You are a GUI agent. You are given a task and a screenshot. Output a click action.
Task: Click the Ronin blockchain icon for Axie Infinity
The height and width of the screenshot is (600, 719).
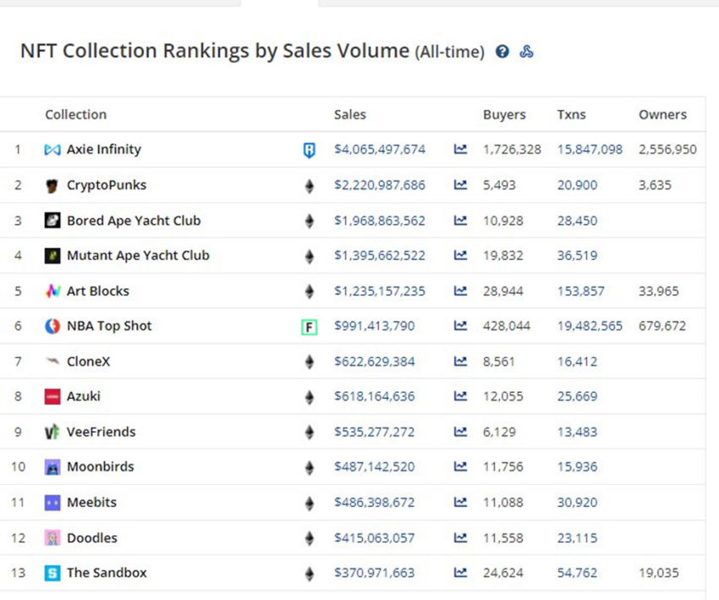tap(310, 150)
